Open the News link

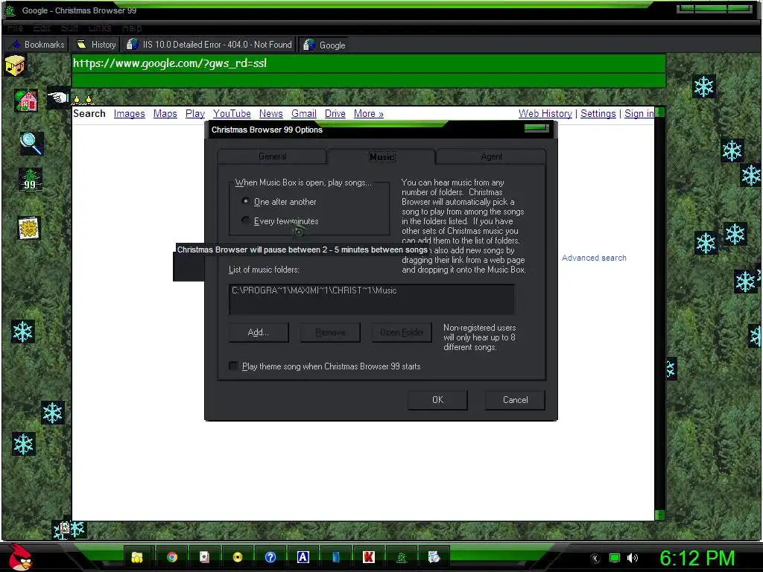pos(270,113)
